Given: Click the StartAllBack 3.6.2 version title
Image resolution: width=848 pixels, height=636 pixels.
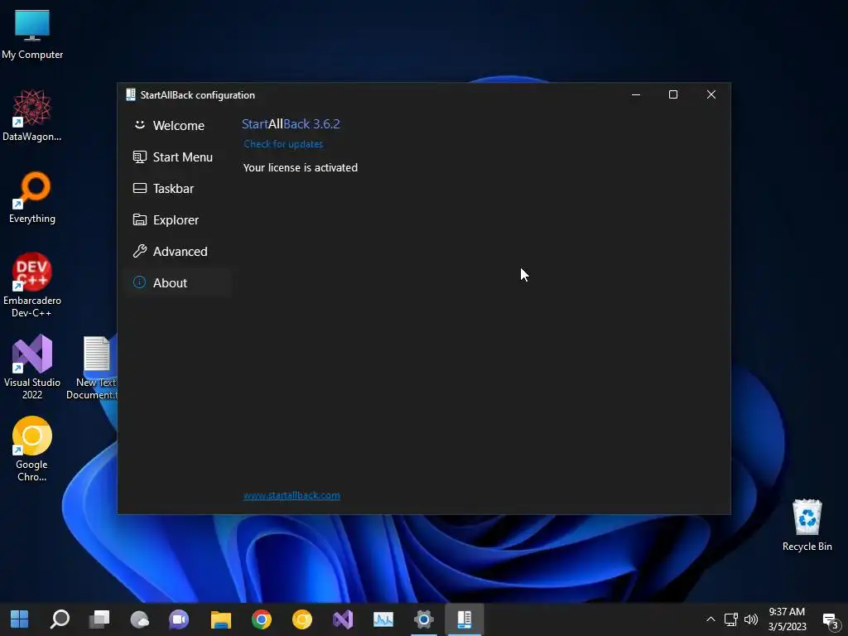Looking at the screenshot, I should [x=291, y=124].
